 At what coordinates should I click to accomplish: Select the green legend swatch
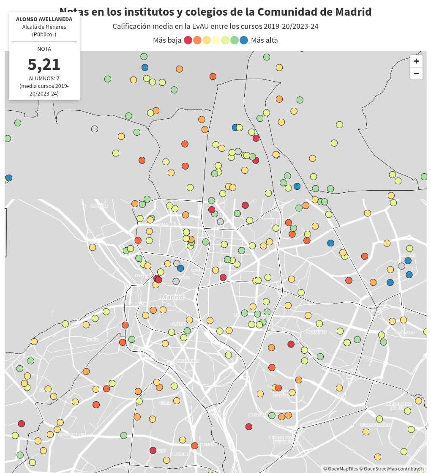(x=235, y=40)
